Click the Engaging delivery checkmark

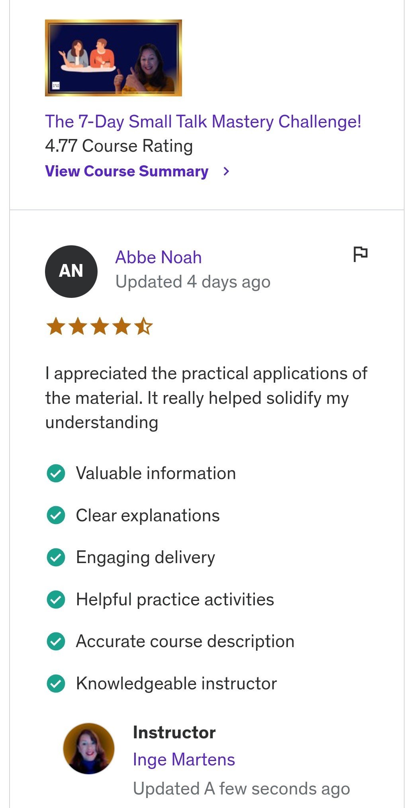[56, 558]
